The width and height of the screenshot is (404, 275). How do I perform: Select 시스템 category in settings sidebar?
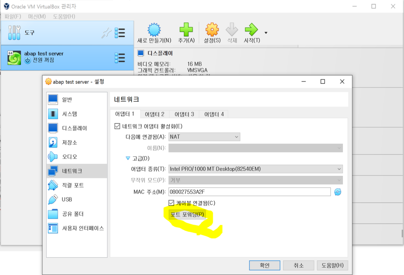point(77,114)
